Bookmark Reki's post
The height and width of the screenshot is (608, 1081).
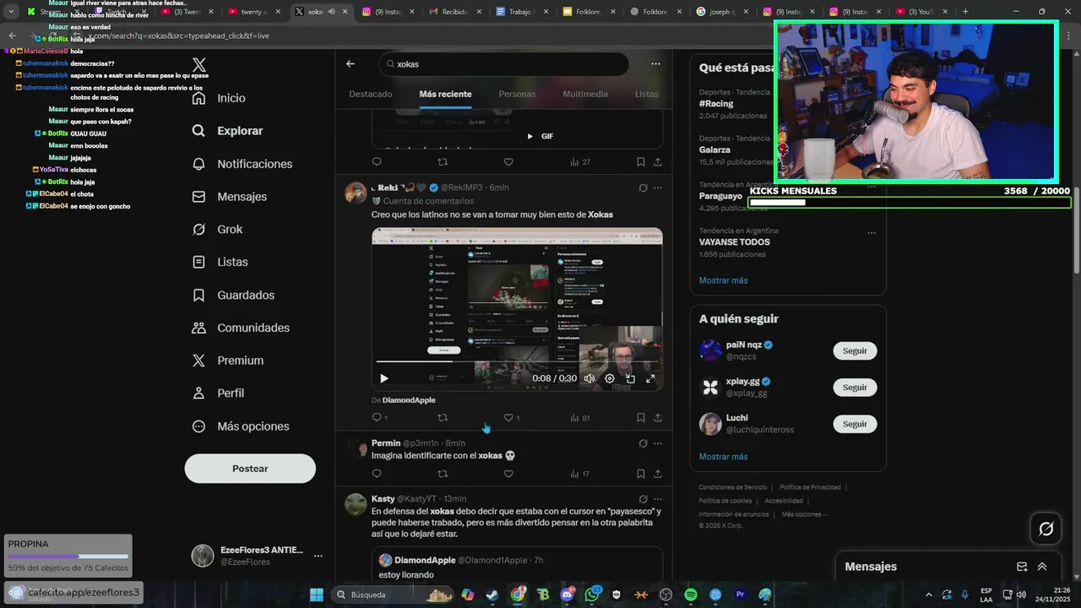tap(641, 417)
